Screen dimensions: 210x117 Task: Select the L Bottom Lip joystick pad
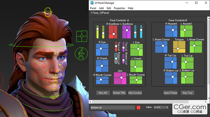point(187,78)
